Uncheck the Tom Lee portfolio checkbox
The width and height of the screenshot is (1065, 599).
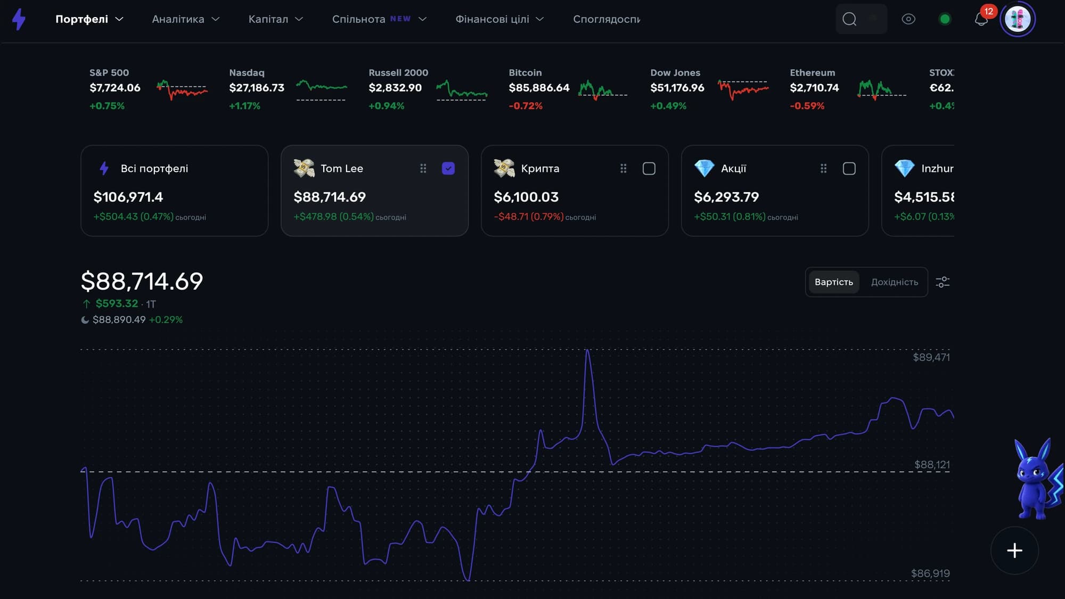[x=448, y=169]
